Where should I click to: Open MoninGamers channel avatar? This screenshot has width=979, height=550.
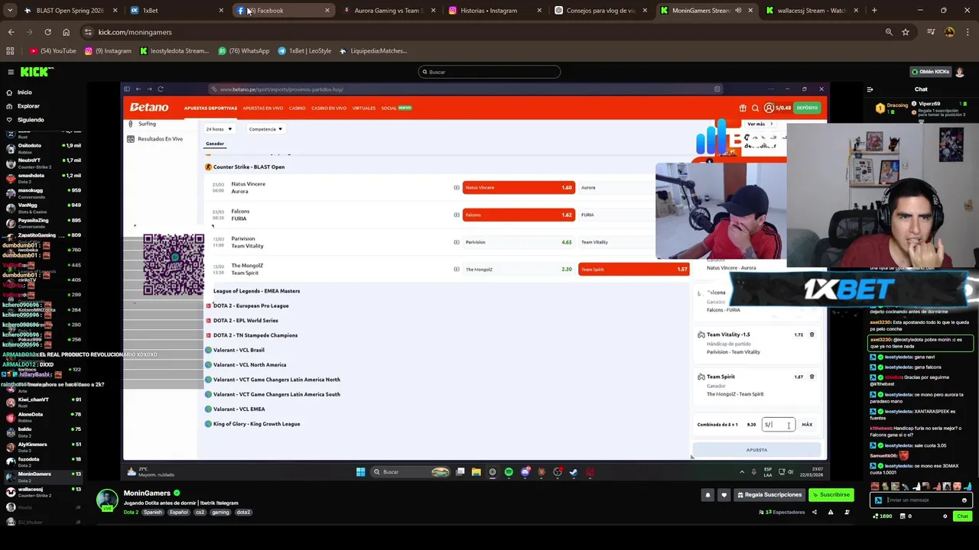point(107,500)
